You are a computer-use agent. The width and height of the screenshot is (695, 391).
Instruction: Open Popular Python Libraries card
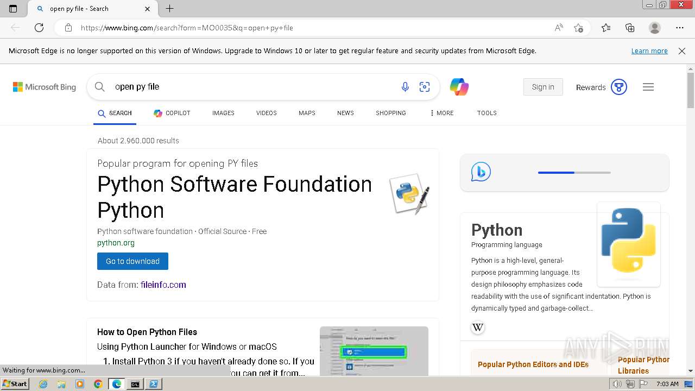pyautogui.click(x=643, y=365)
